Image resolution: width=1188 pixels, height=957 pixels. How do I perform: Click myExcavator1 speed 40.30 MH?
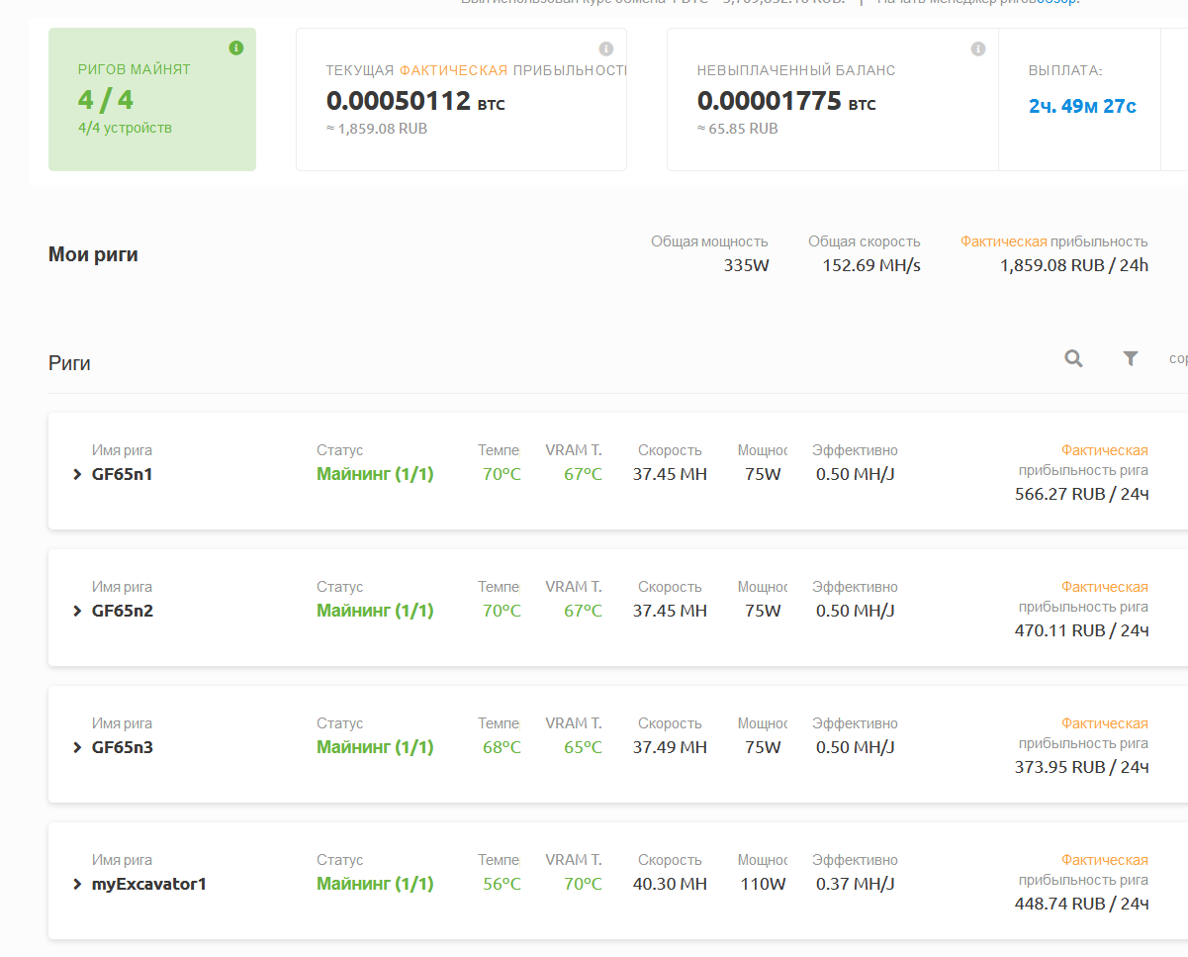670,884
